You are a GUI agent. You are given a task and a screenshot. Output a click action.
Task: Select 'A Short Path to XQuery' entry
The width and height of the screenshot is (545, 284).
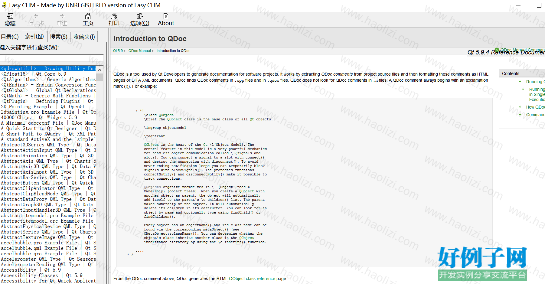48,134
